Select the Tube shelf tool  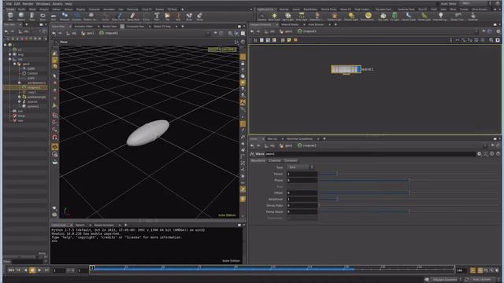pos(31,17)
